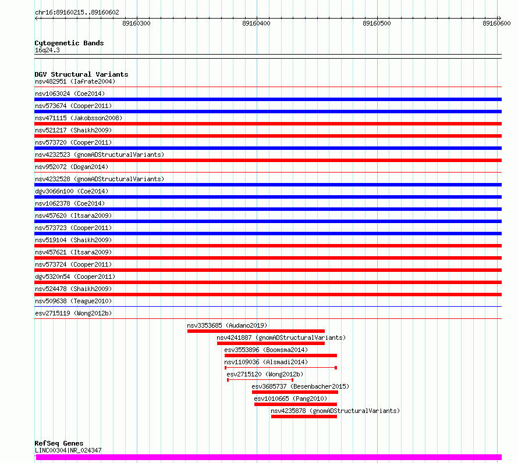This screenshot has height=463, width=518.
Task: Click the chr16:89160215..89160602 region label
Action: pyautogui.click(x=77, y=12)
